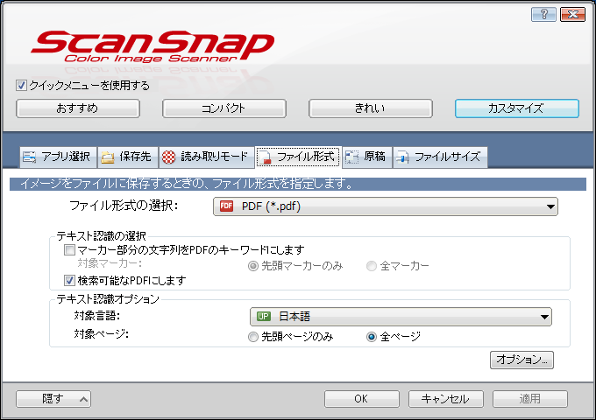Click 日本語 language selection field
The image size is (596, 420).
click(x=401, y=317)
